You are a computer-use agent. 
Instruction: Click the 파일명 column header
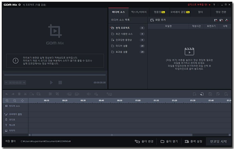click(168, 26)
